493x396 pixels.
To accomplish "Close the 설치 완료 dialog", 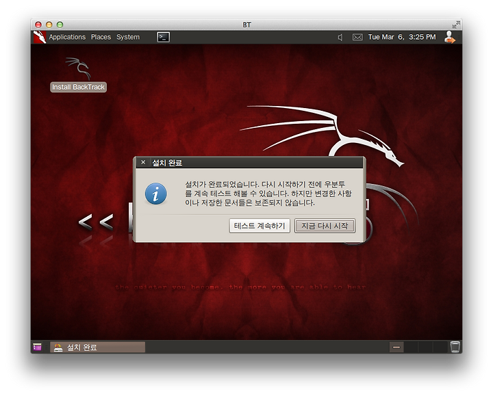I will point(143,162).
